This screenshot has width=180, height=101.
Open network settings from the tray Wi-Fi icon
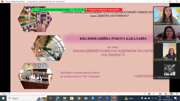coord(152,98)
